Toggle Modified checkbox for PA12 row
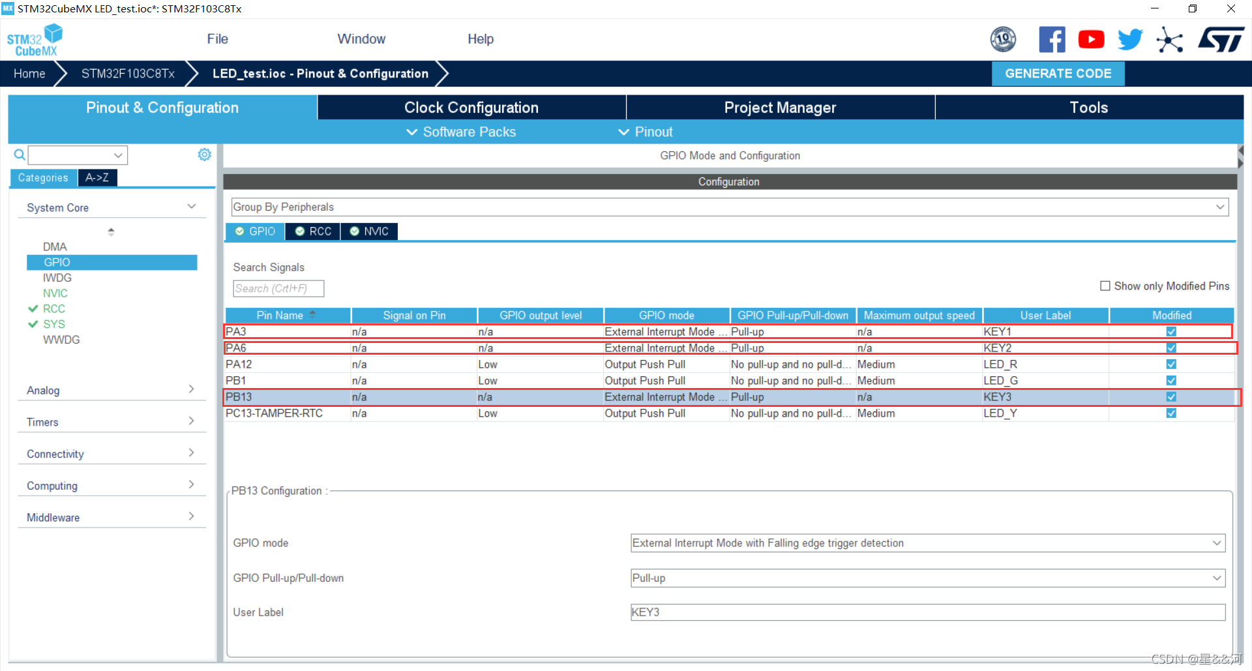The height and width of the screenshot is (671, 1252). (x=1171, y=364)
